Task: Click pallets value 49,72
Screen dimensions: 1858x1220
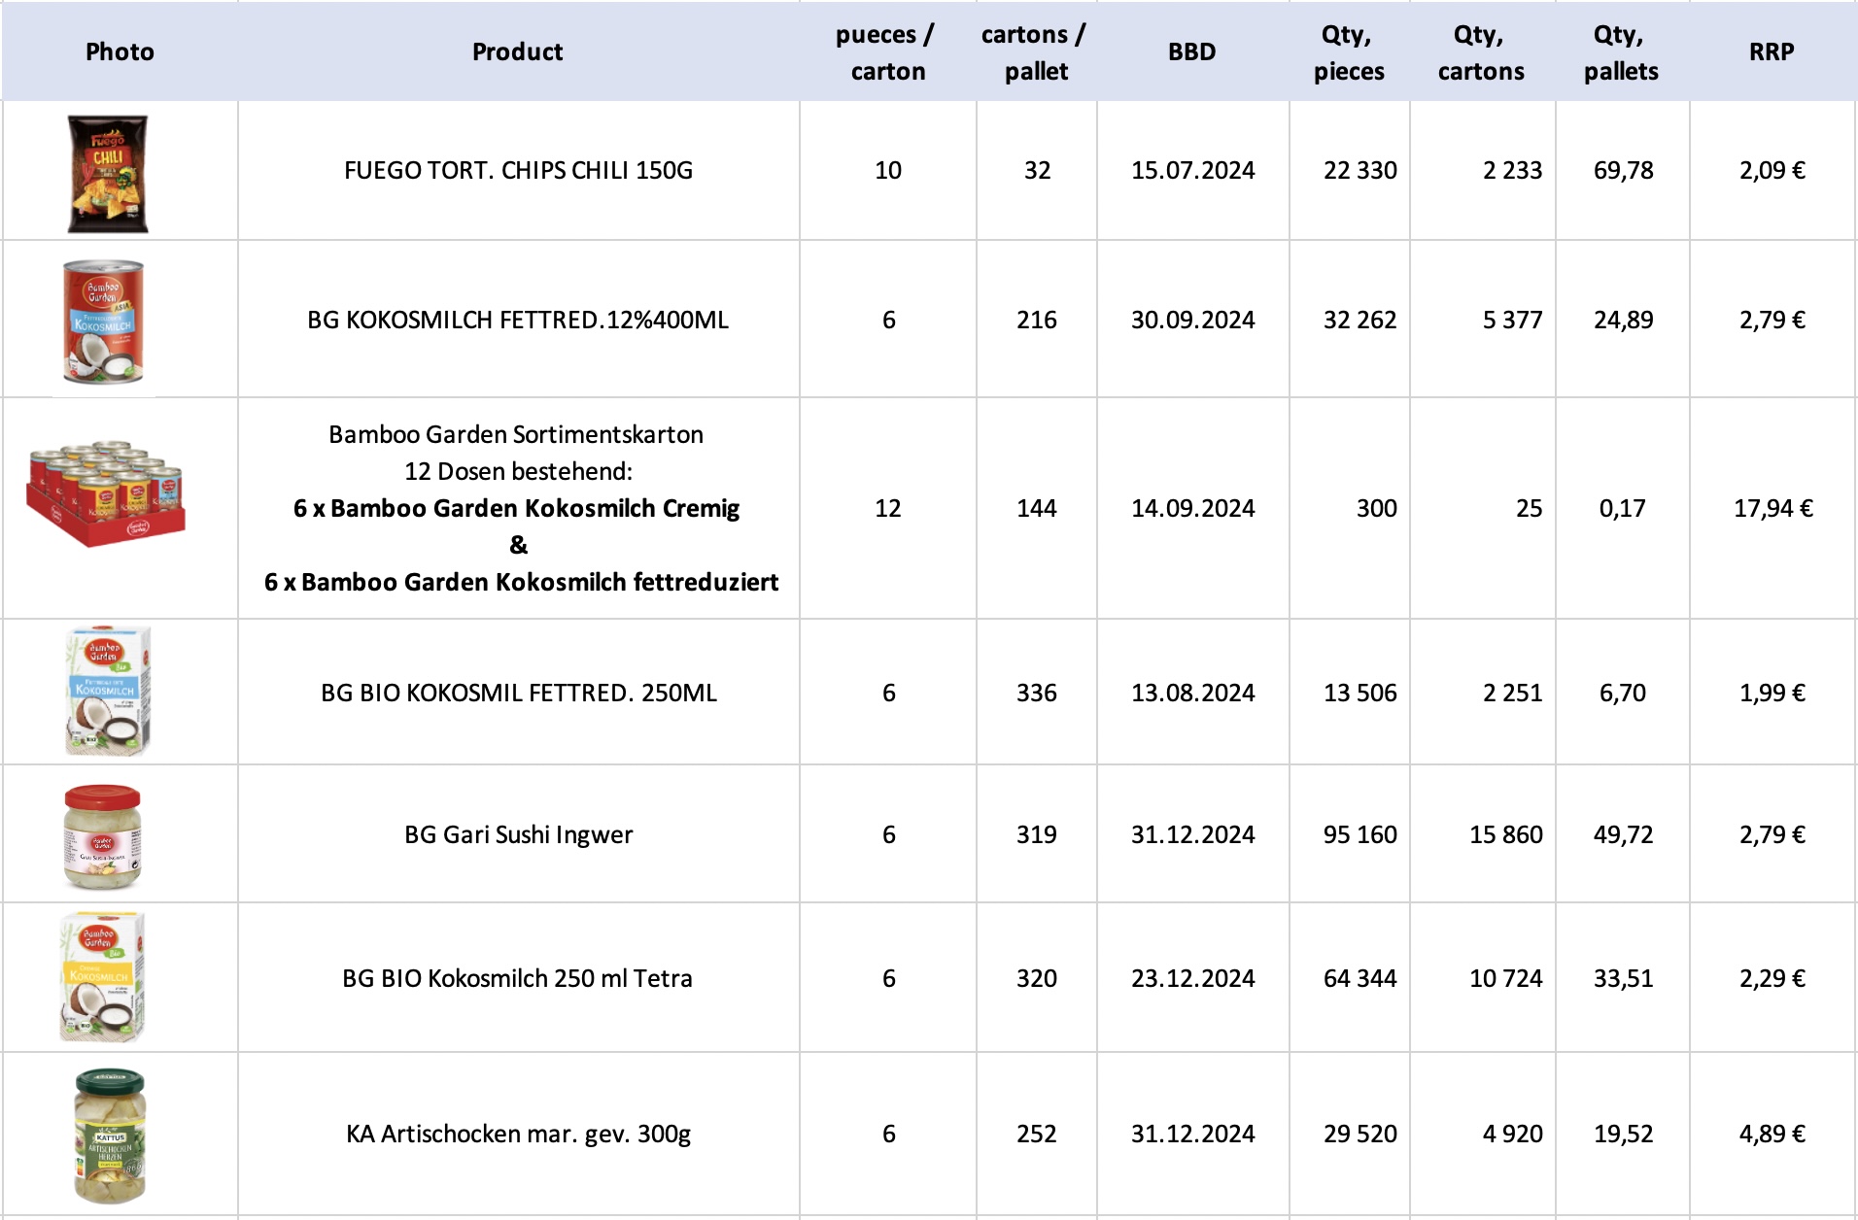Action: pyautogui.click(x=1623, y=834)
